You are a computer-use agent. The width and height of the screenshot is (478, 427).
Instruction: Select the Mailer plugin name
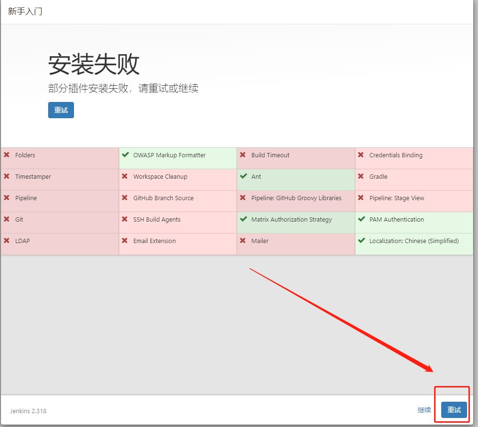pyautogui.click(x=260, y=241)
